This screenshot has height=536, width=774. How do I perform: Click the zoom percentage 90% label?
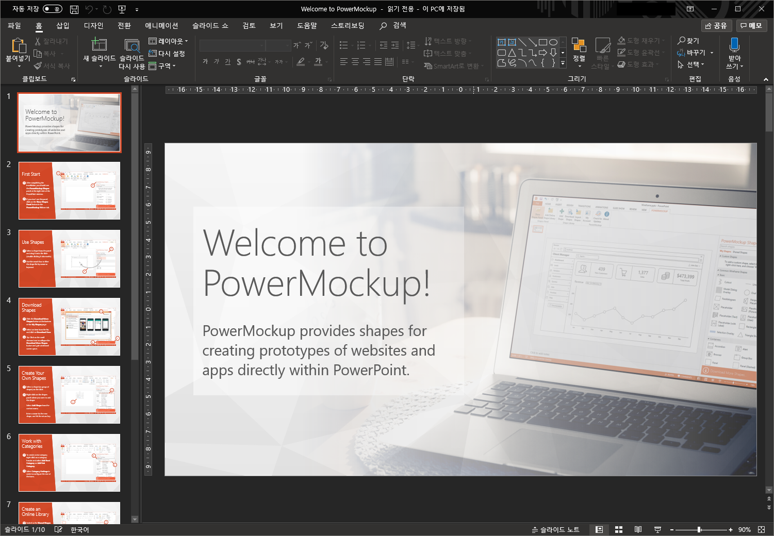pyautogui.click(x=744, y=529)
